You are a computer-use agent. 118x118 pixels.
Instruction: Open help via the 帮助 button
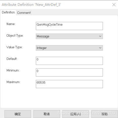point(105,114)
